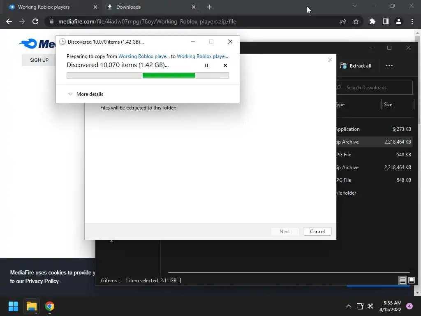Screen dimensions: 421x316
Task: Pause the file copy operation
Action: [x=206, y=65]
